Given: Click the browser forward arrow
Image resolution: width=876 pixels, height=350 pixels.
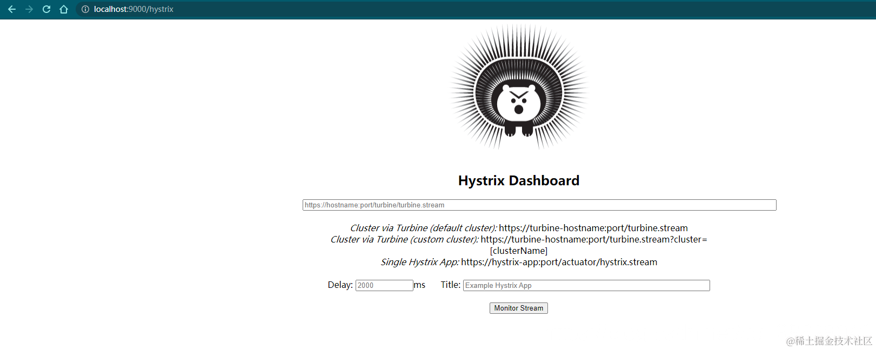Looking at the screenshot, I should [29, 9].
